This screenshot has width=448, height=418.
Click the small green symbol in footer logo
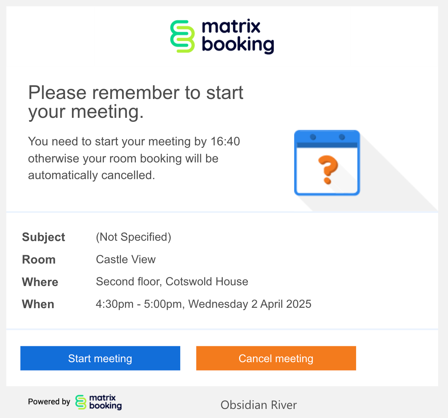pos(81,402)
